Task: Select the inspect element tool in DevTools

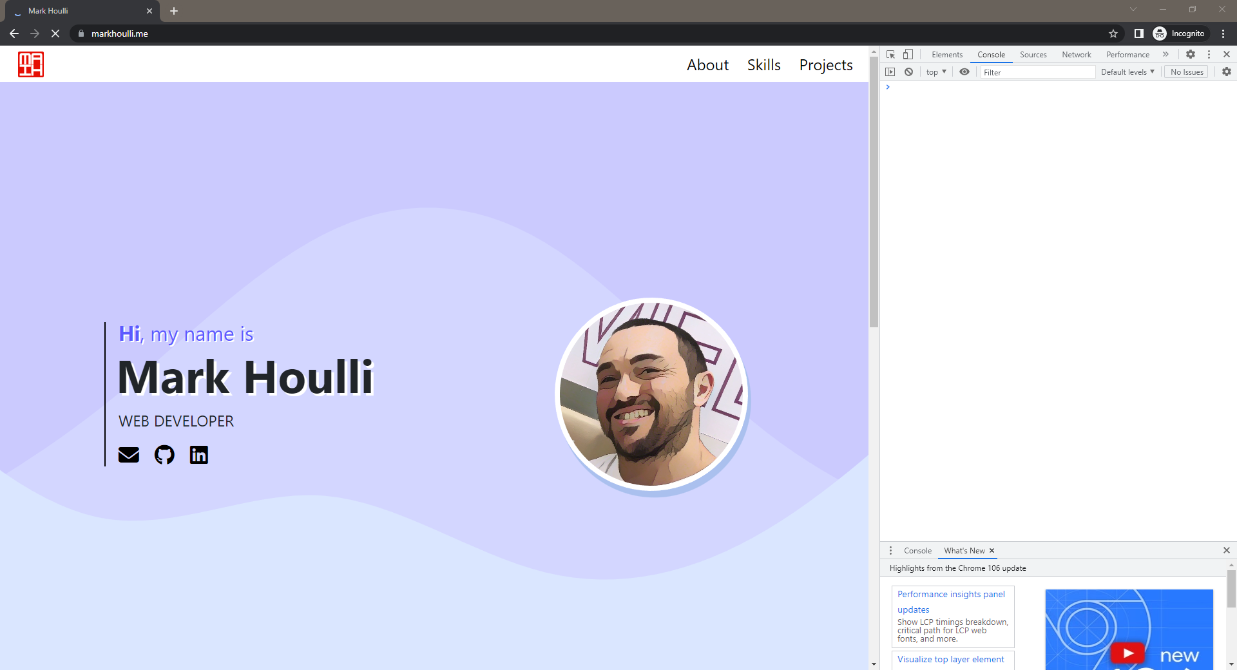Action: click(890, 54)
